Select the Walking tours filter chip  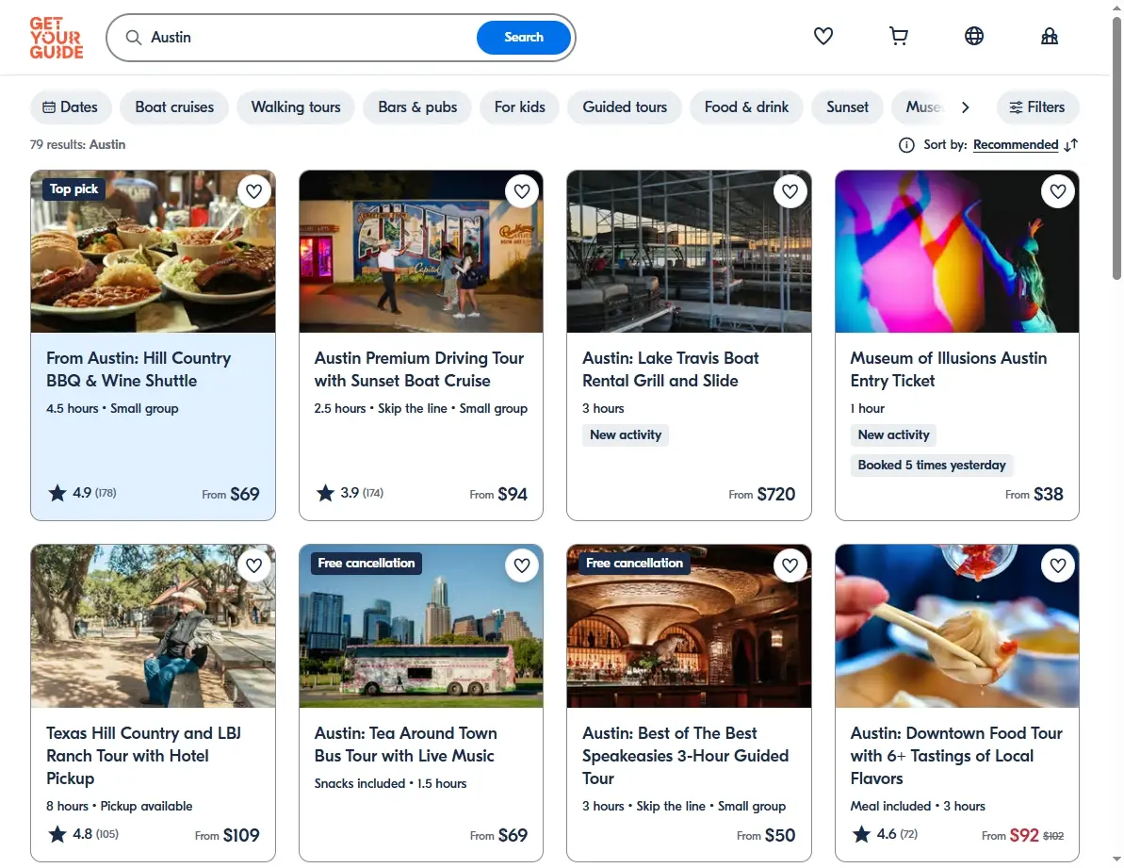(x=295, y=106)
